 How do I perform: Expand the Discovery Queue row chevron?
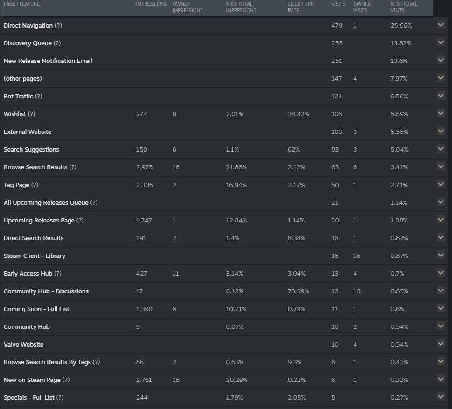[440, 42]
